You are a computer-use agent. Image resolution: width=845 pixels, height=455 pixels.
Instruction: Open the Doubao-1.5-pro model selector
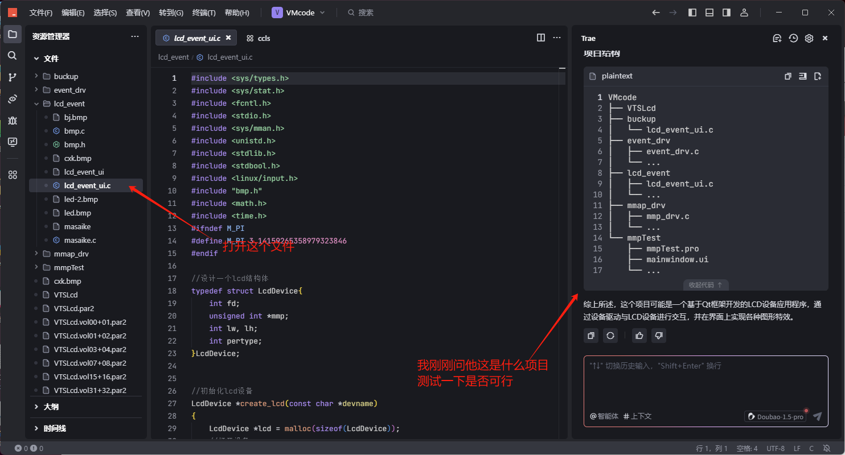click(775, 416)
